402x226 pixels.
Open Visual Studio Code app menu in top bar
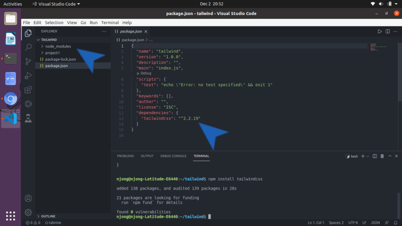56,4
